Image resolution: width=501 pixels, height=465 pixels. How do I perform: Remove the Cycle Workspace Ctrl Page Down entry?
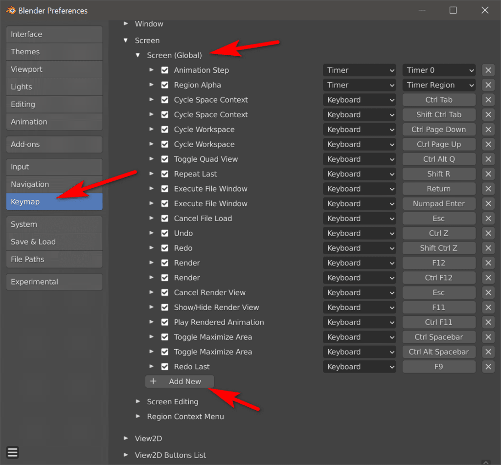[488, 130]
